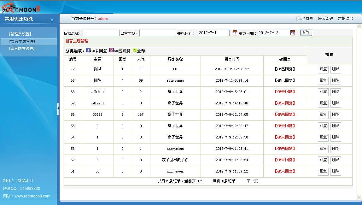Click the RedMoon8 logo
Screen dimensions: 362x205
point(20,7)
